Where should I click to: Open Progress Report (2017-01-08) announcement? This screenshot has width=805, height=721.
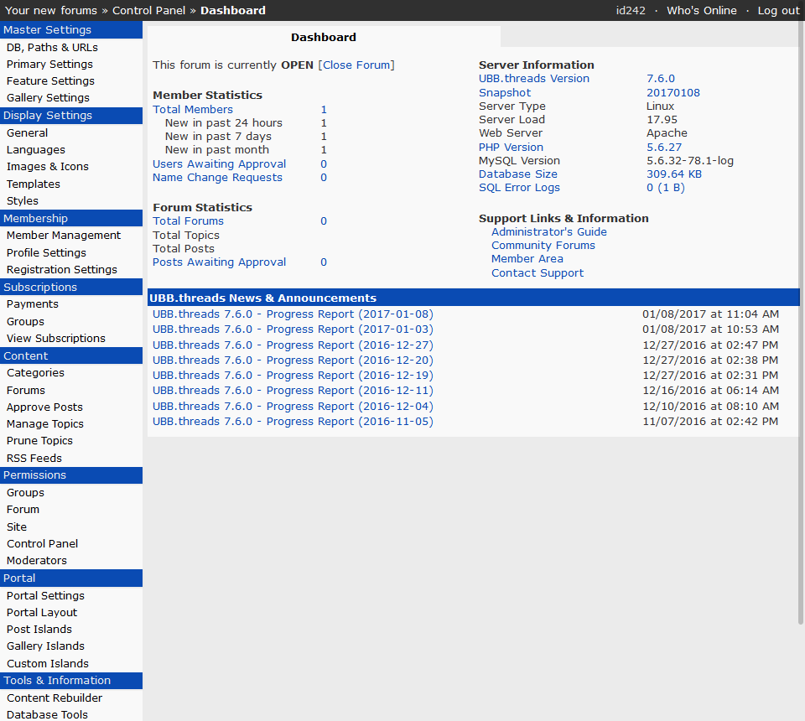click(293, 314)
